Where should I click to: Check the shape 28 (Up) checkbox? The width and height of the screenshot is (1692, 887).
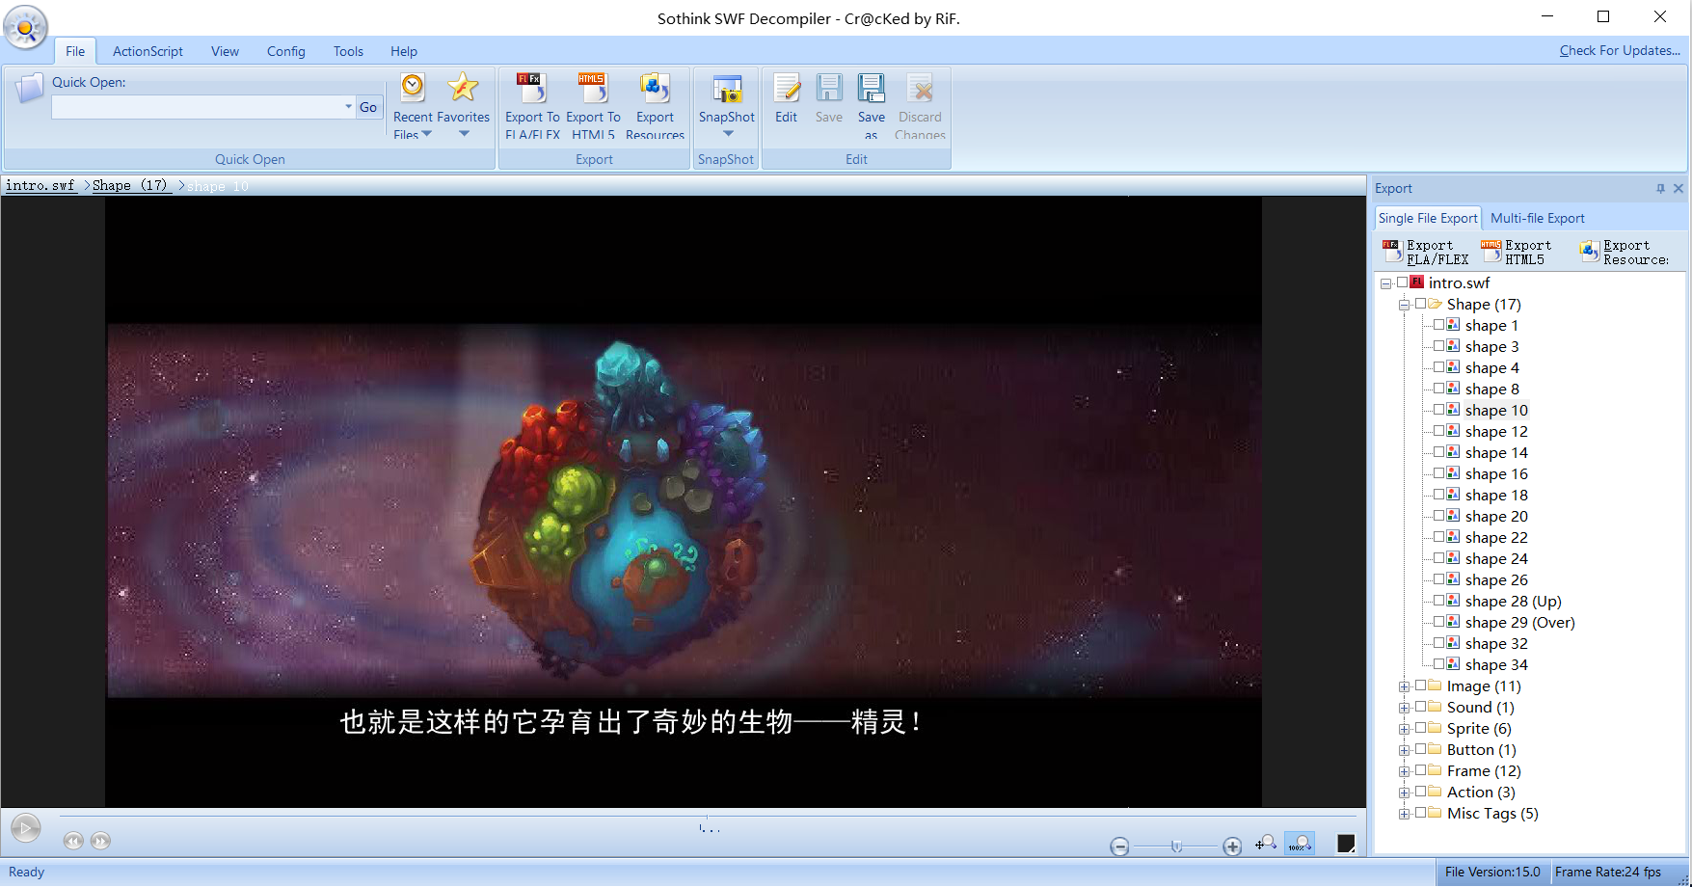(1438, 601)
